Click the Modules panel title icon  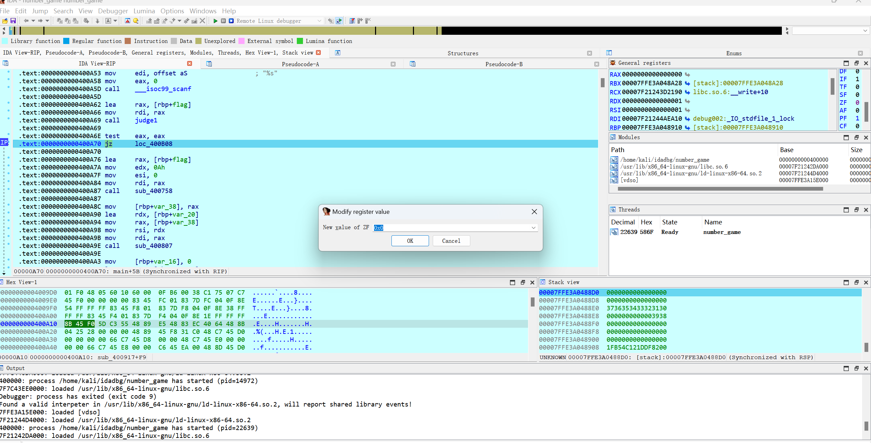point(613,137)
